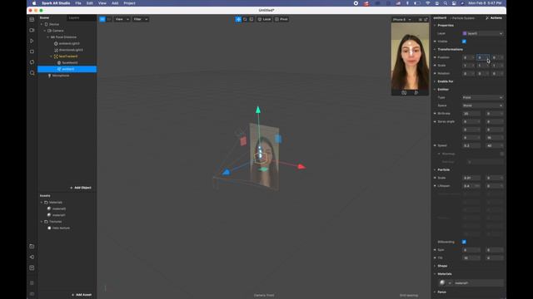Open the Apple menu
The width and height of the screenshot is (533, 299).
pyautogui.click(x=34, y=3)
